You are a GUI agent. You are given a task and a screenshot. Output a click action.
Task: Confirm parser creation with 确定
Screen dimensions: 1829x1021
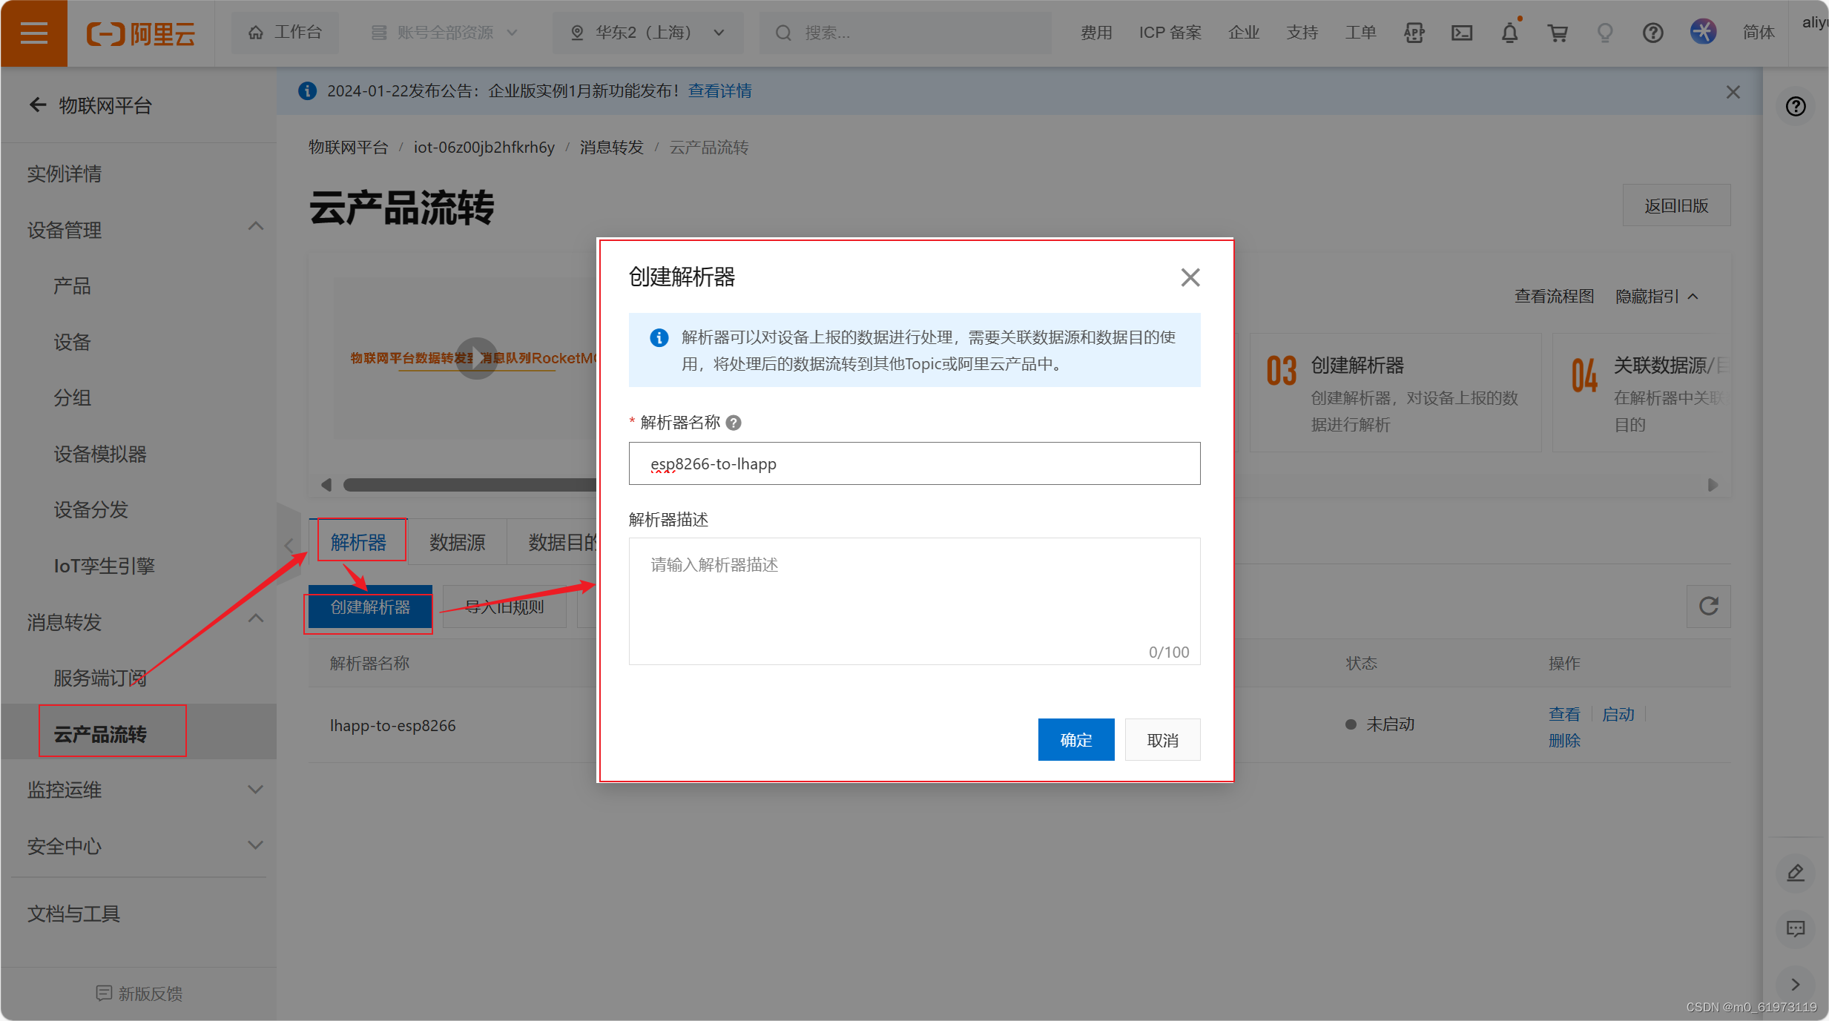(1075, 739)
